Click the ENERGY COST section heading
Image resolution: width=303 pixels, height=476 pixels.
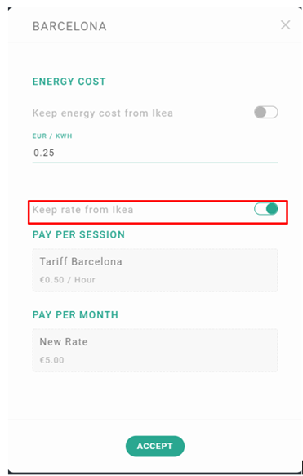tap(69, 82)
